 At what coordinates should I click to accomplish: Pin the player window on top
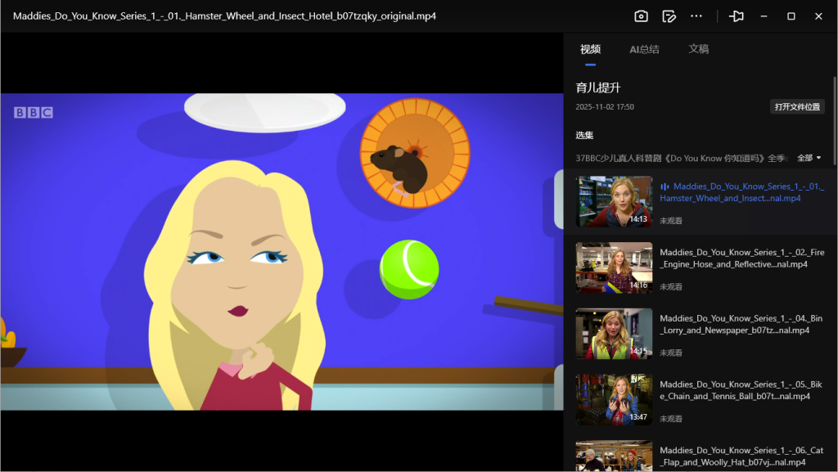737,16
